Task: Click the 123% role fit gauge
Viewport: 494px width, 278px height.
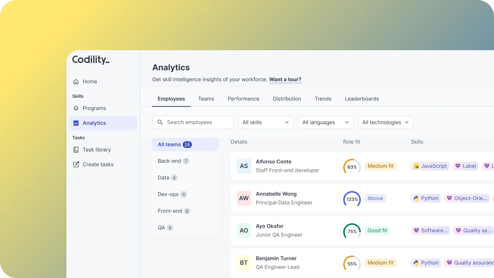Action: (x=352, y=199)
